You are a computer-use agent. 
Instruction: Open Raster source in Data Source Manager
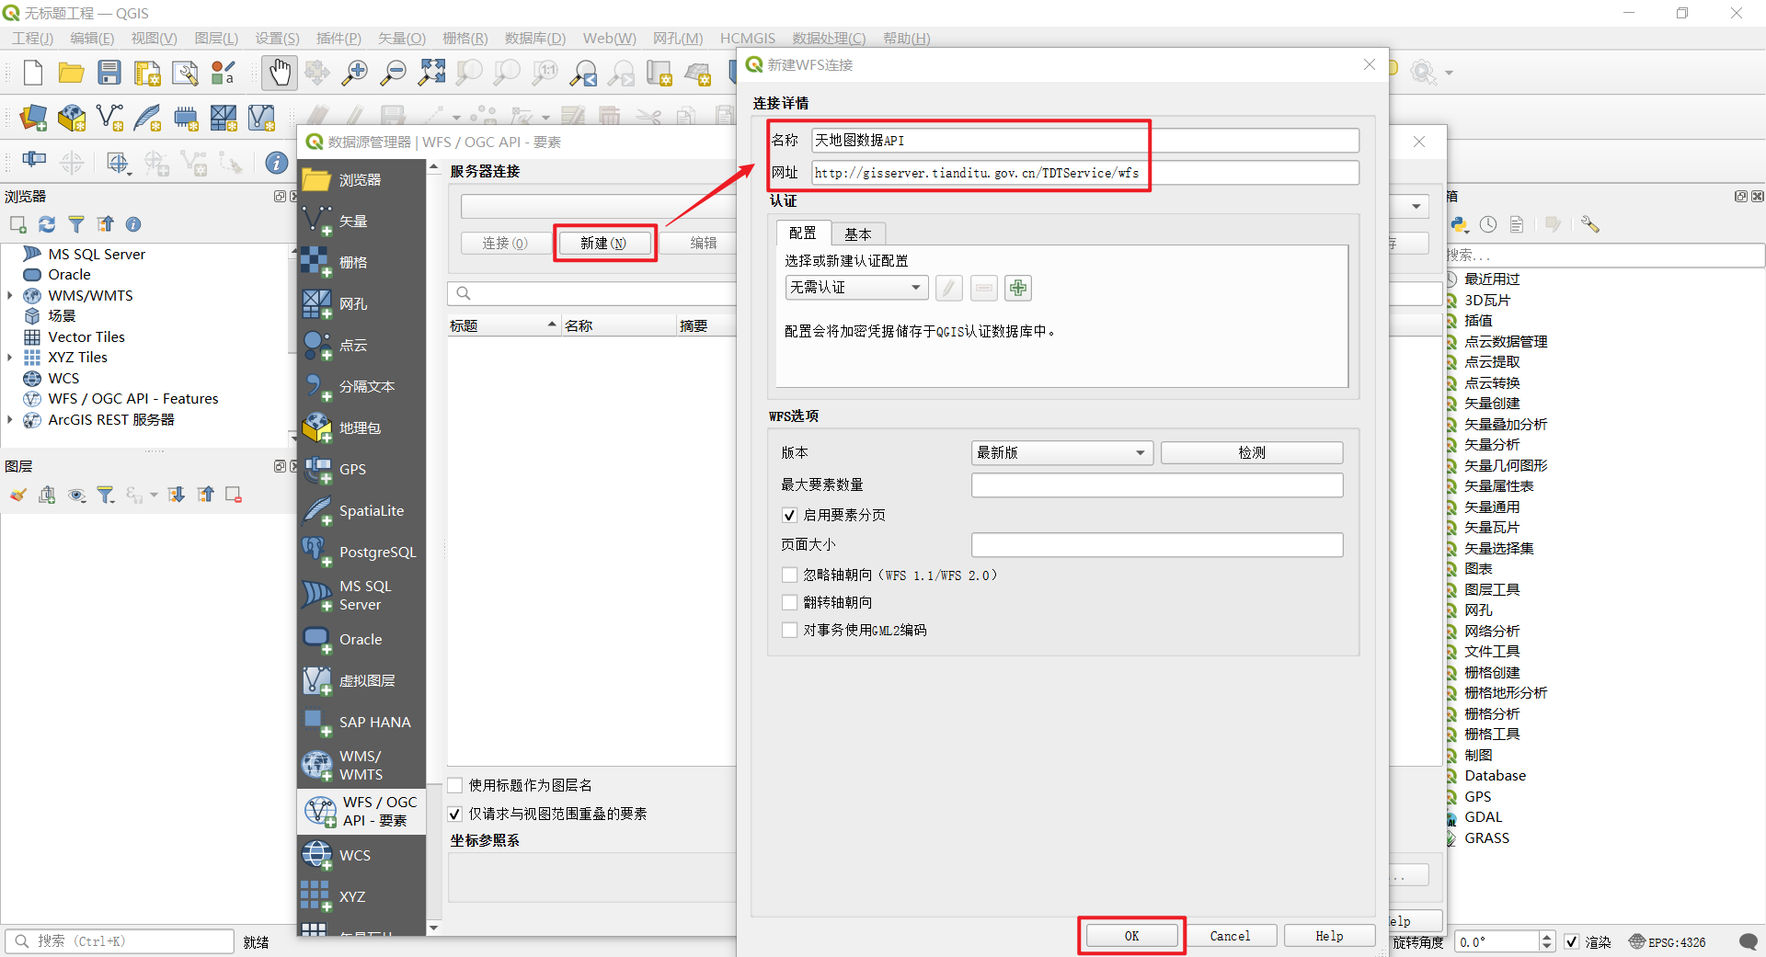pos(361,263)
